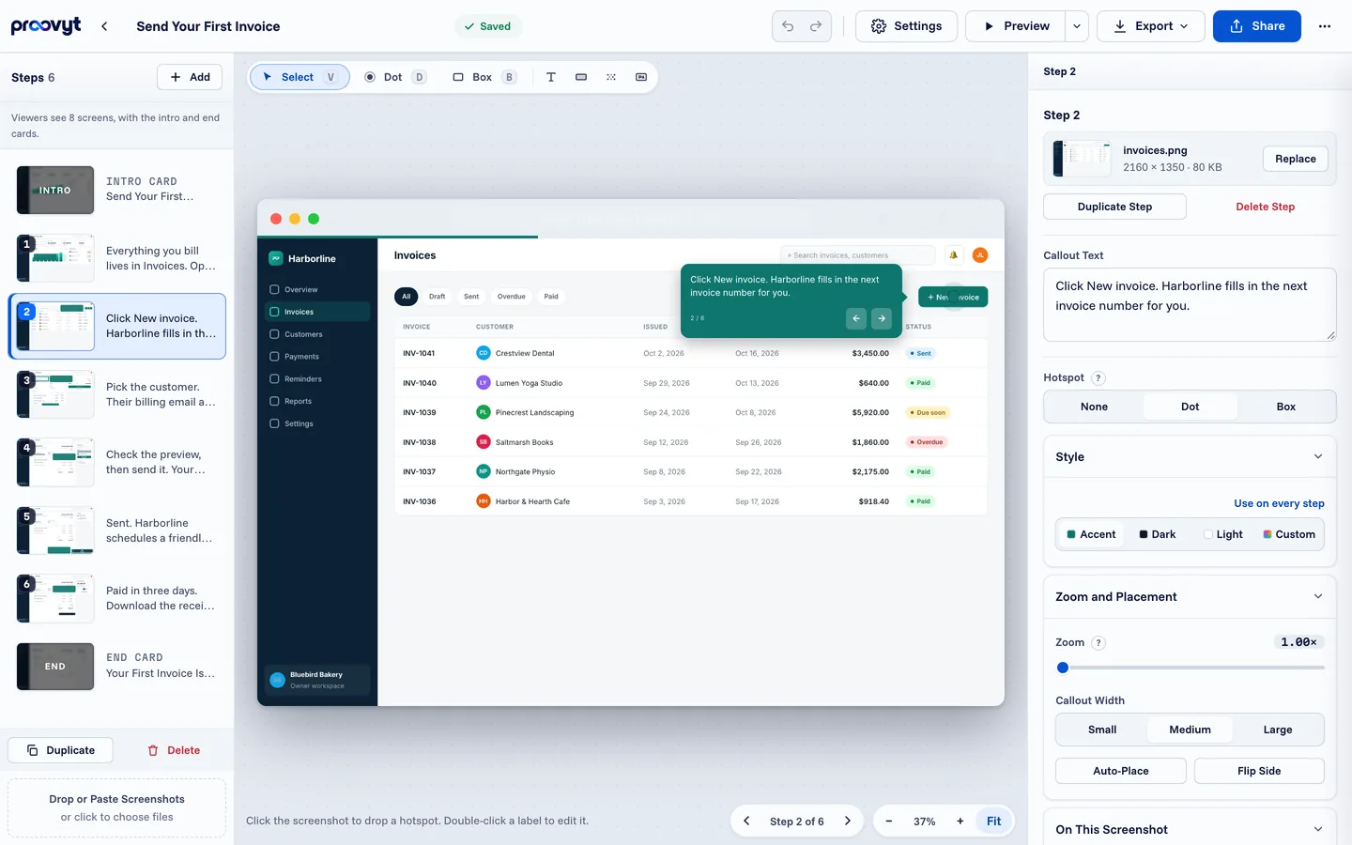Open the Export dropdown
The height and width of the screenshot is (845, 1352).
click(x=1151, y=26)
